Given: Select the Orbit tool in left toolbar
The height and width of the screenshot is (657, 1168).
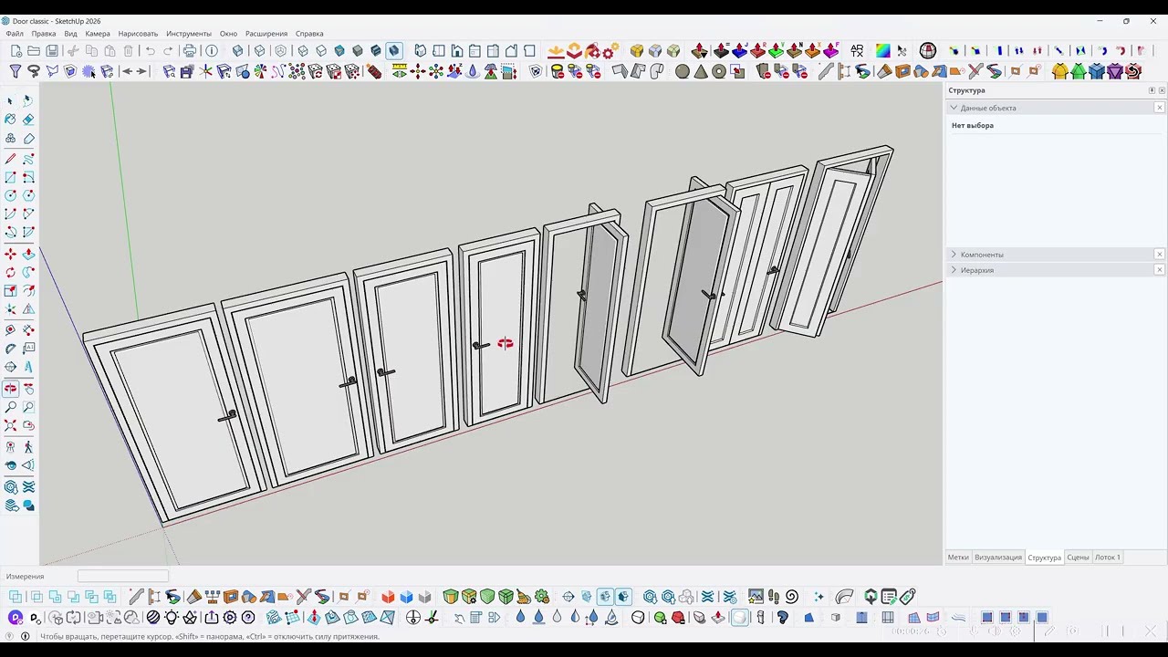Looking at the screenshot, I should pos(10,388).
